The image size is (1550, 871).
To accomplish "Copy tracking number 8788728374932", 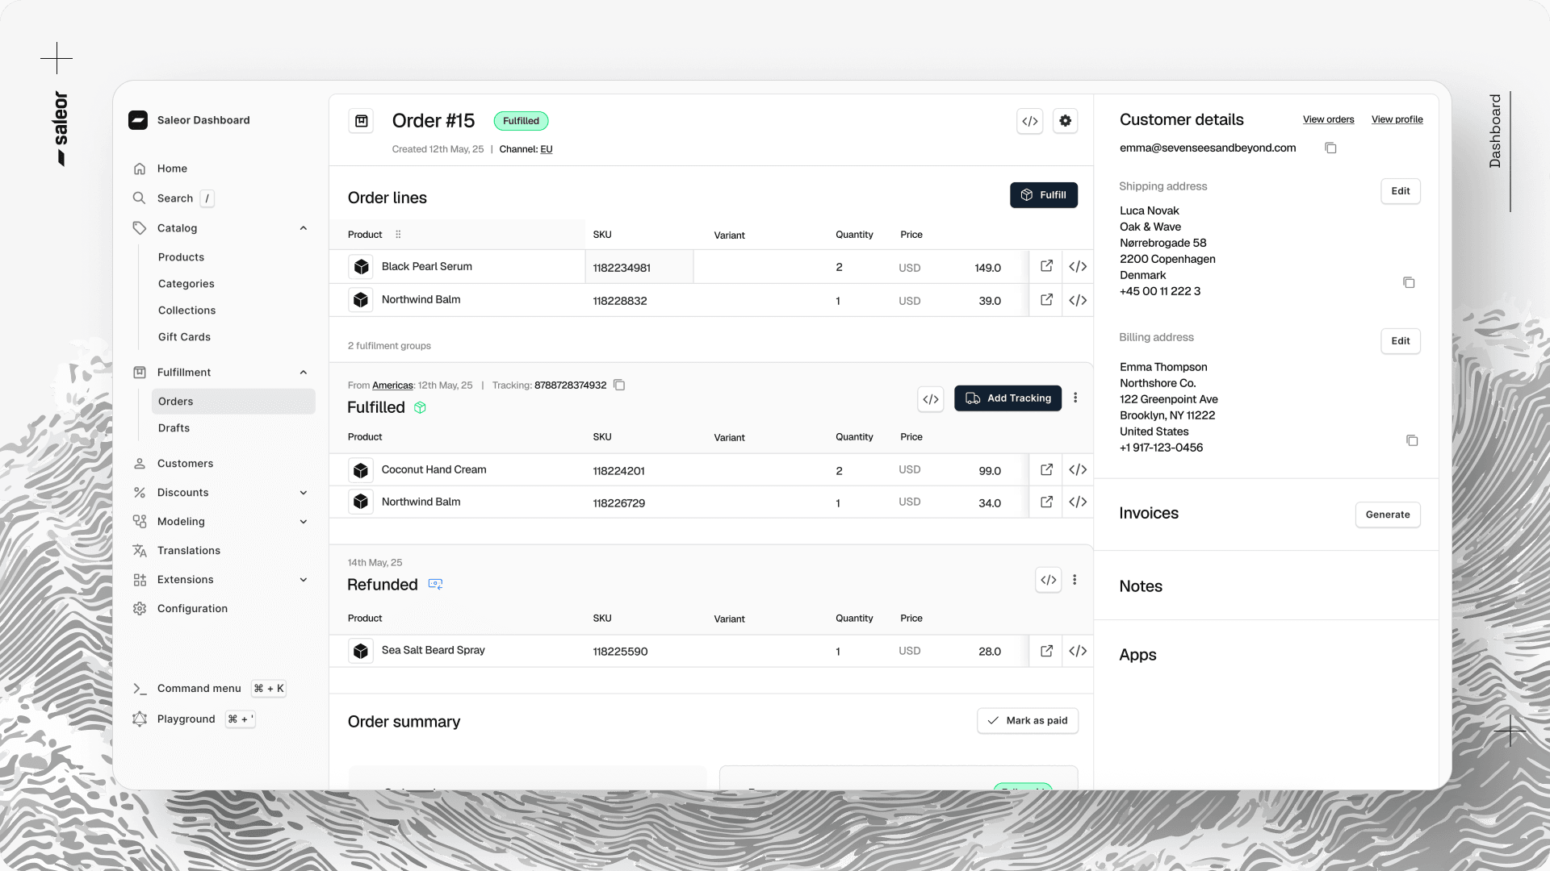I will (x=619, y=385).
